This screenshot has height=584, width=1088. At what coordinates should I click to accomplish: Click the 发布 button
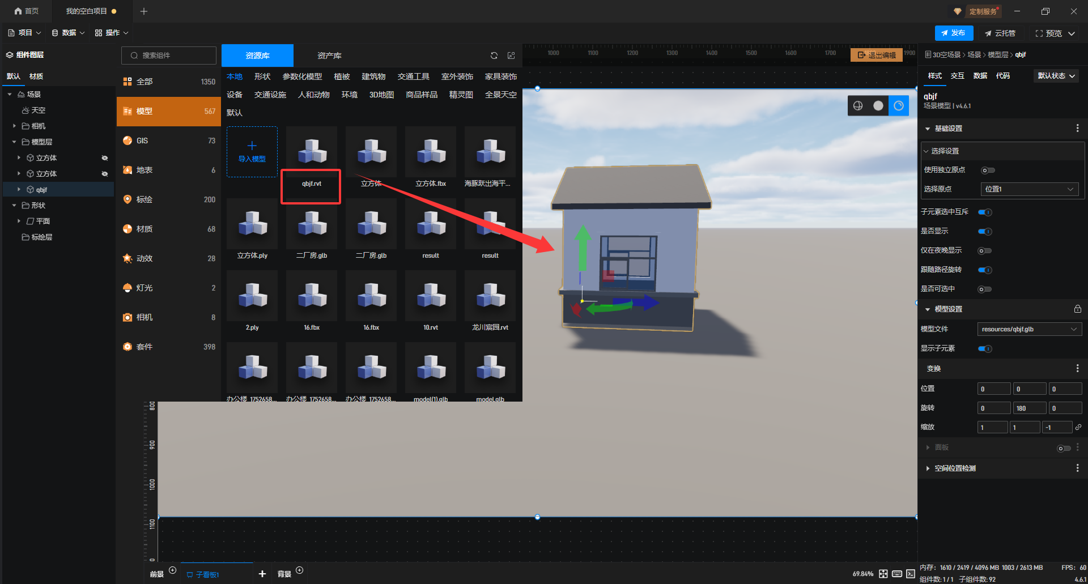[x=954, y=33]
